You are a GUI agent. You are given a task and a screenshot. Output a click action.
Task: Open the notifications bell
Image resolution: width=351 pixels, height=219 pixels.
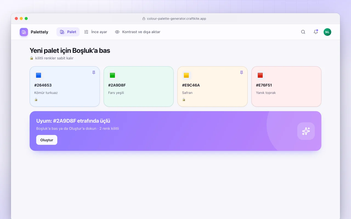316,32
